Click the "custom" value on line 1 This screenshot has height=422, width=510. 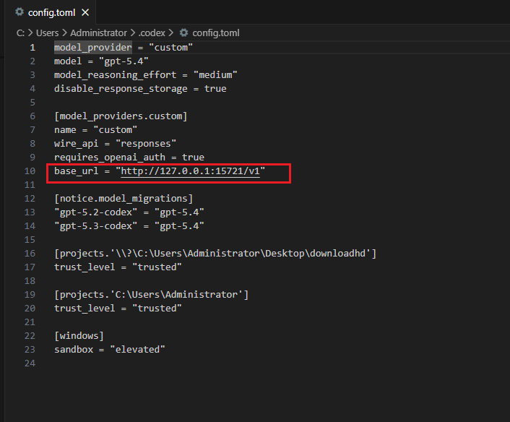click(170, 48)
